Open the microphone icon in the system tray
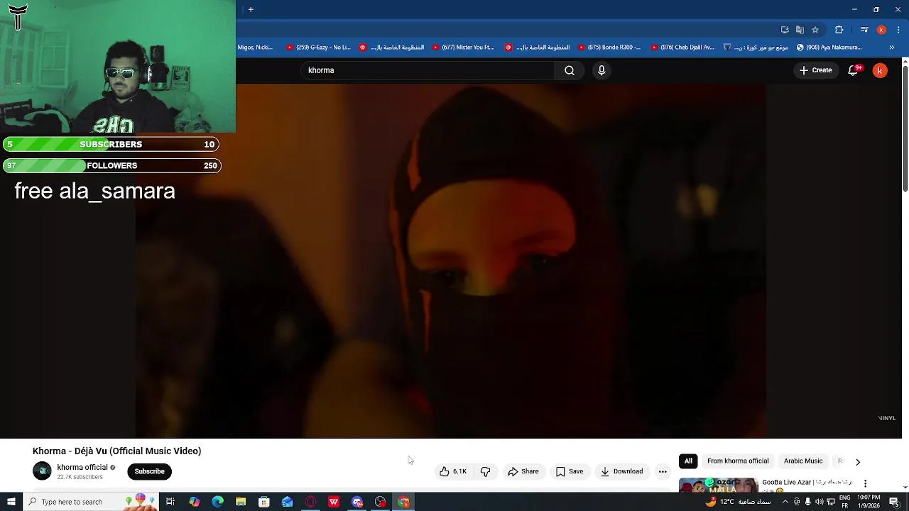 (x=807, y=502)
